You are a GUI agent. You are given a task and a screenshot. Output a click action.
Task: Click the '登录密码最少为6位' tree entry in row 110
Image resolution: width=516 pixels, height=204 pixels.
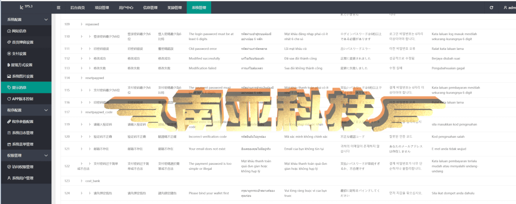[106, 36]
